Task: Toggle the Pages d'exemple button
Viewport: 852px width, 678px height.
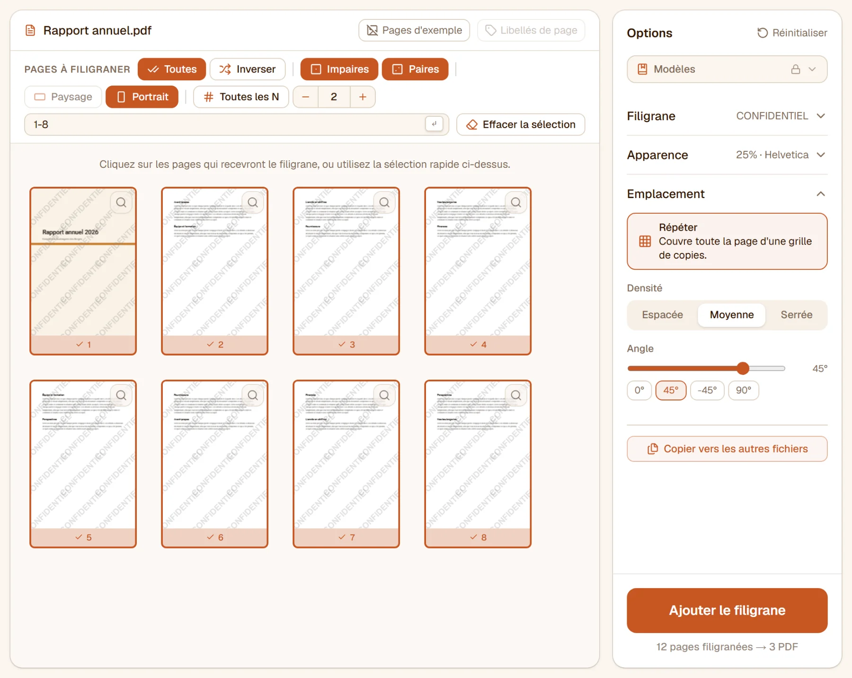Action: point(414,30)
